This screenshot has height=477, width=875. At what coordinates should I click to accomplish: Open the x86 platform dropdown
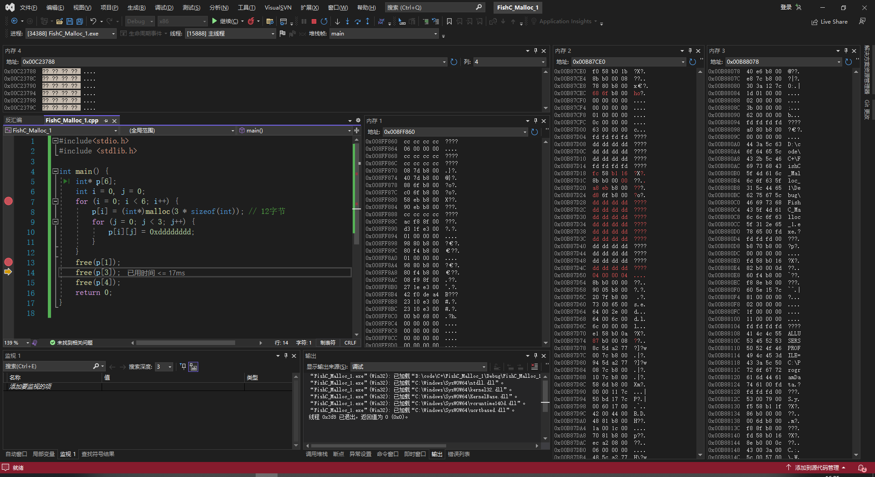click(182, 21)
